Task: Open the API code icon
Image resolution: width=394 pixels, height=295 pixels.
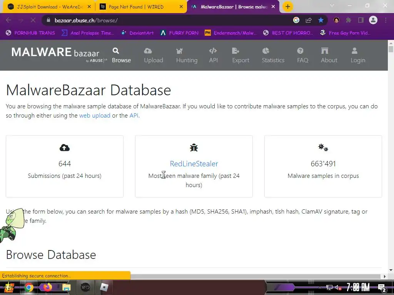Action: point(213,51)
